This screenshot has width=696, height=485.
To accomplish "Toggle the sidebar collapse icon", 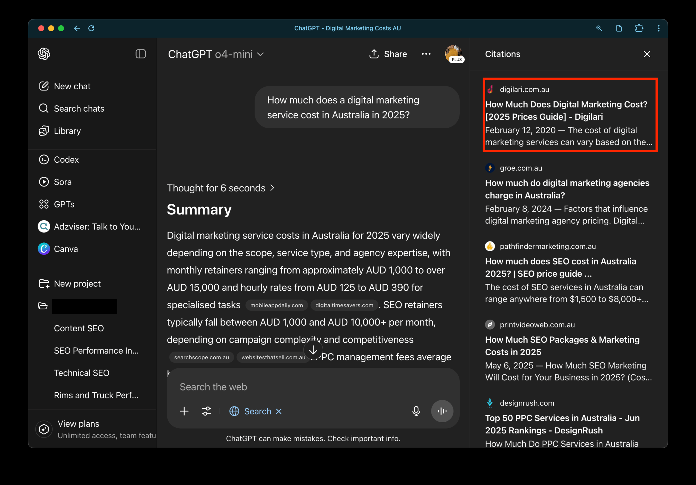I will click(141, 54).
